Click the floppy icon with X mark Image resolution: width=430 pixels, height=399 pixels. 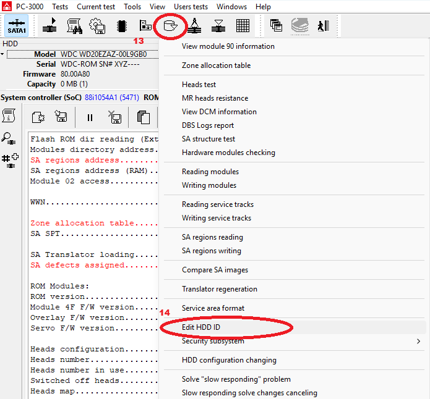point(115,117)
